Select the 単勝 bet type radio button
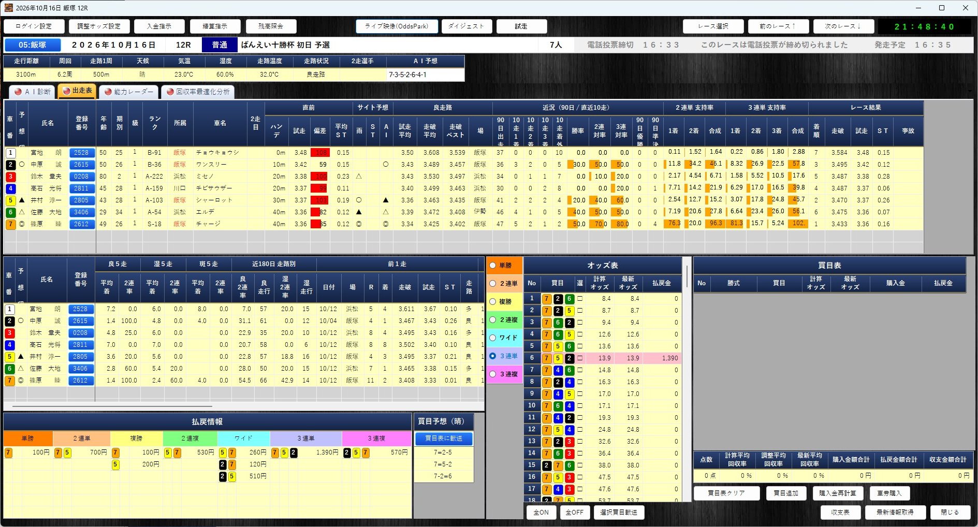 coord(493,266)
